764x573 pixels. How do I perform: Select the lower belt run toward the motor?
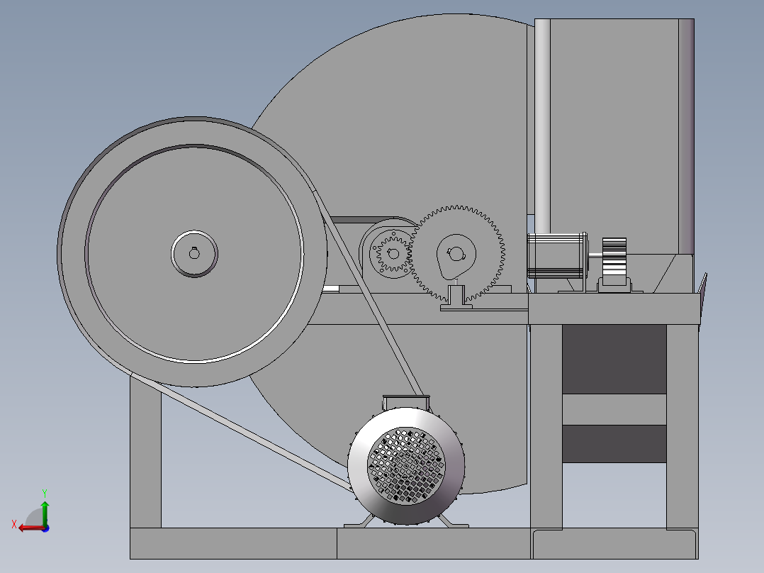(241, 432)
